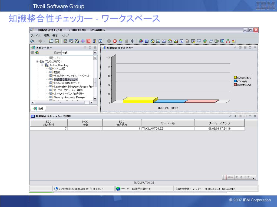The image size is (277, 207).
Task: Click navigator horizontal scroll right arrow
Action: pyautogui.click(x=91, y=102)
